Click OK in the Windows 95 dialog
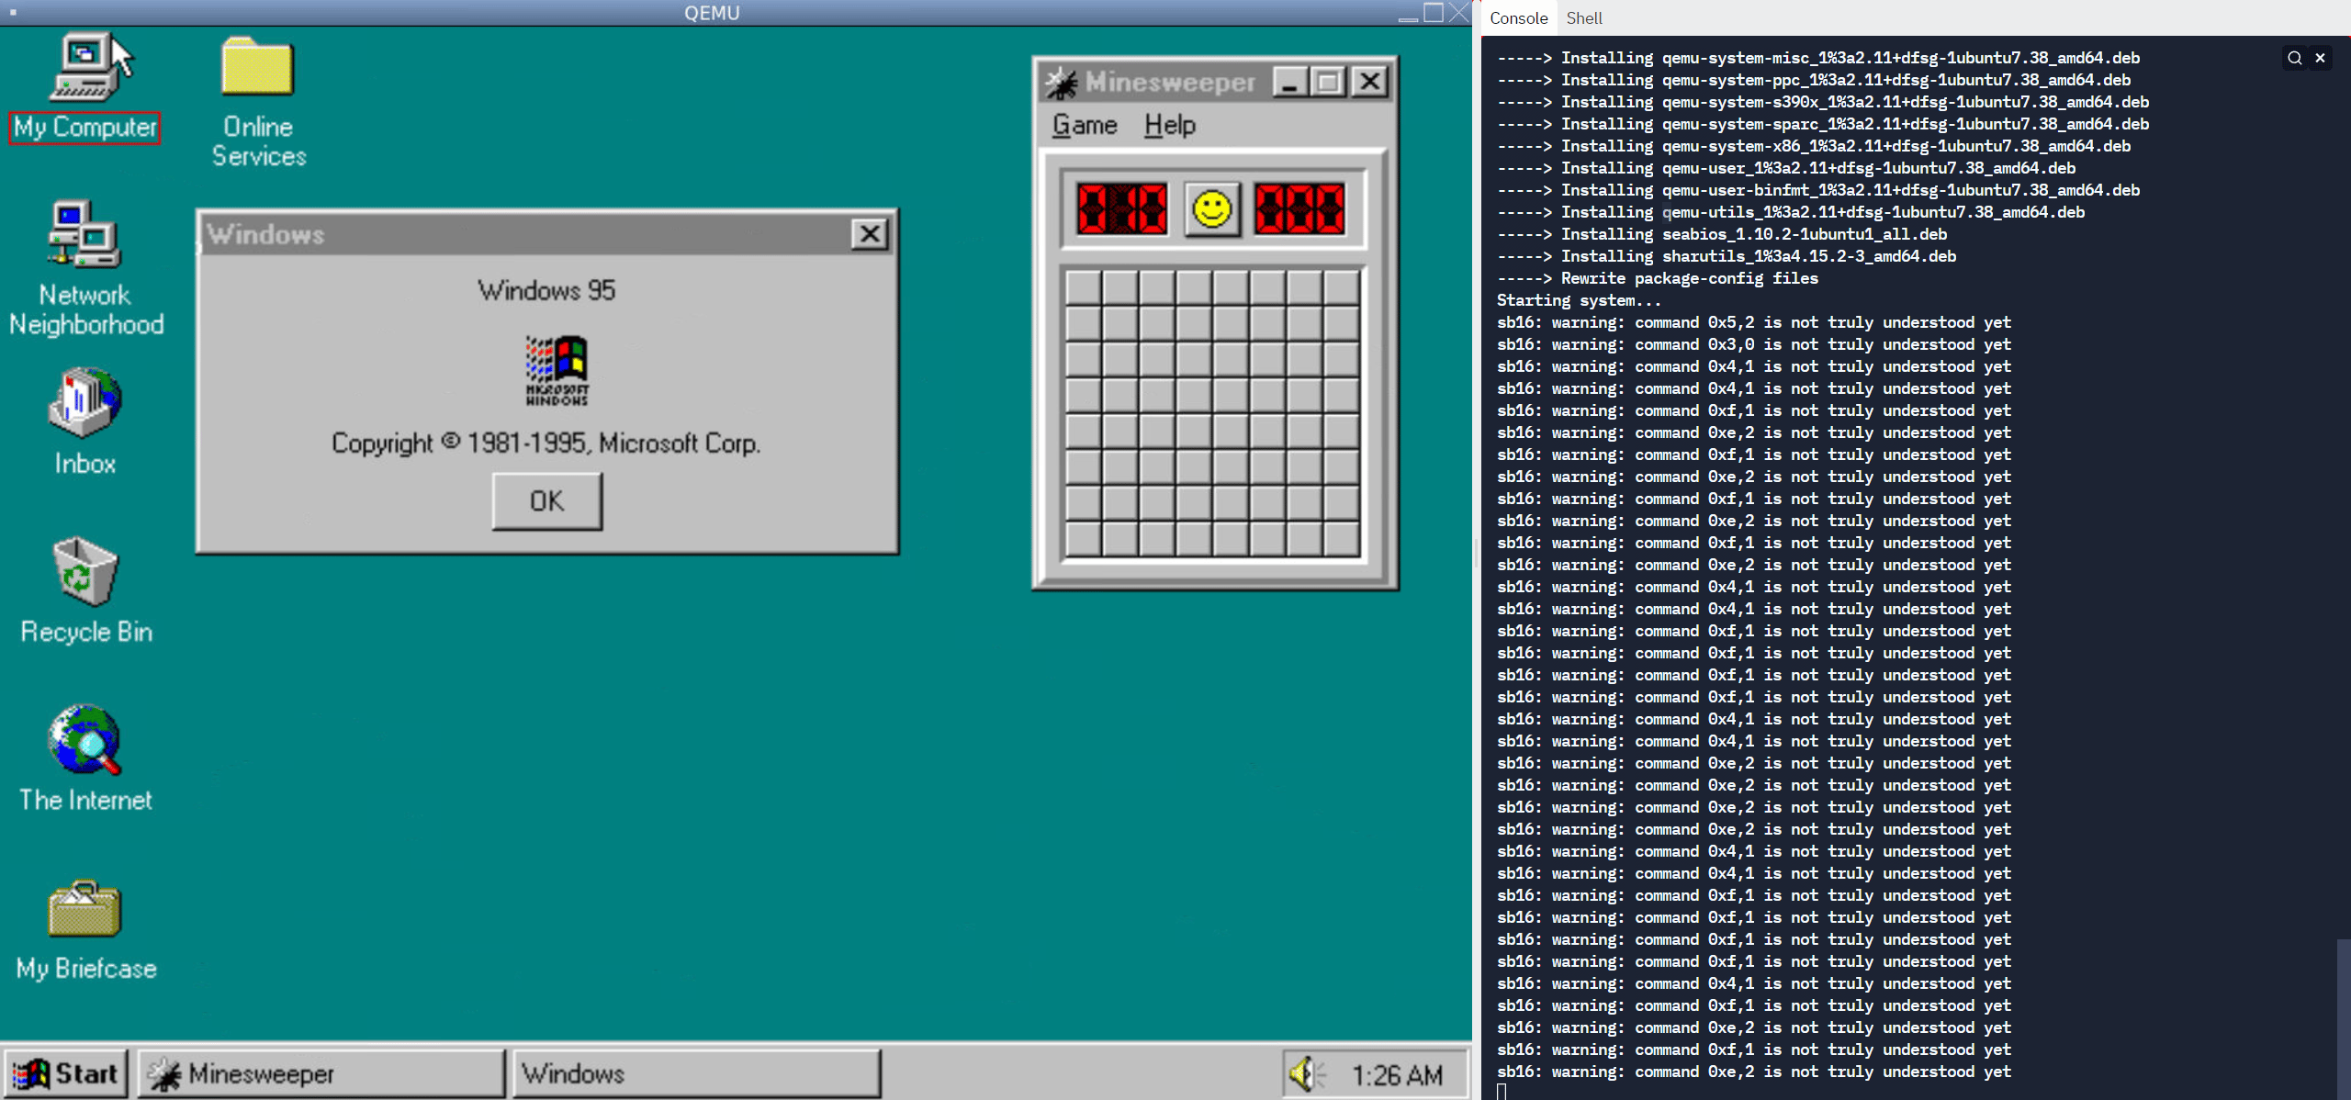 [546, 500]
